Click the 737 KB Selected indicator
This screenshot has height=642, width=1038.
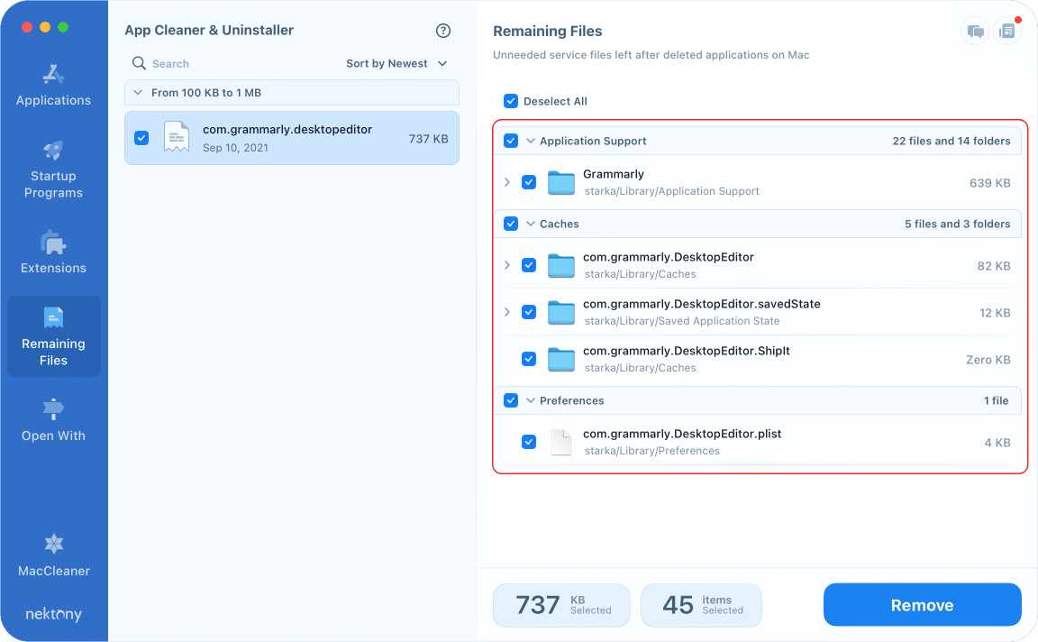tap(561, 605)
